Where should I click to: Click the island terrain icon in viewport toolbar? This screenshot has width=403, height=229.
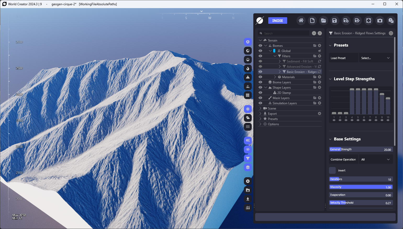click(x=248, y=86)
